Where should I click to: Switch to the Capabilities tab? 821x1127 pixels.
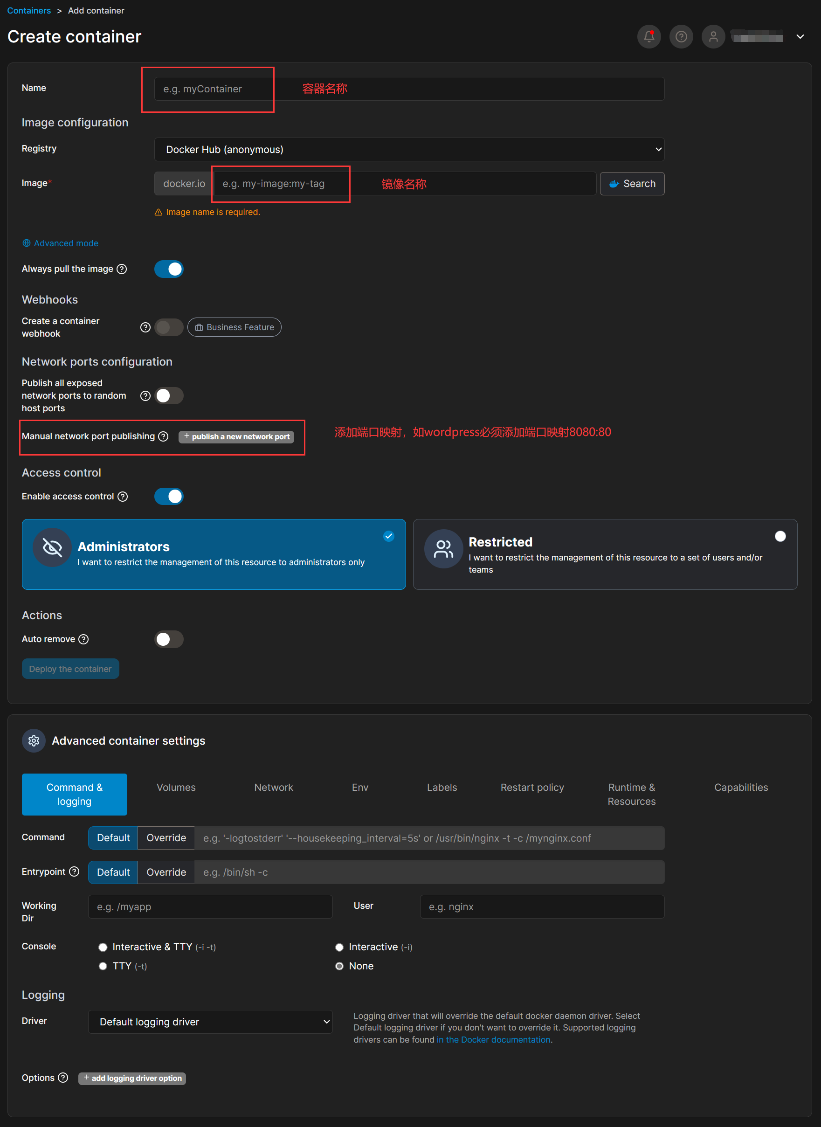tap(741, 787)
